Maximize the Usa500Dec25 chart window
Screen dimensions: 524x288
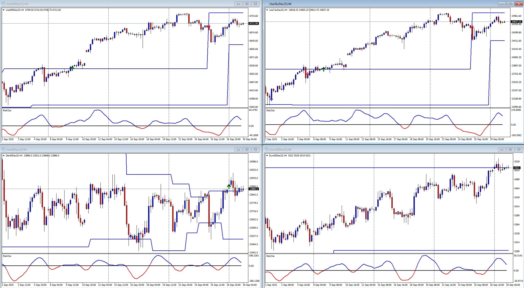pos(247,4)
